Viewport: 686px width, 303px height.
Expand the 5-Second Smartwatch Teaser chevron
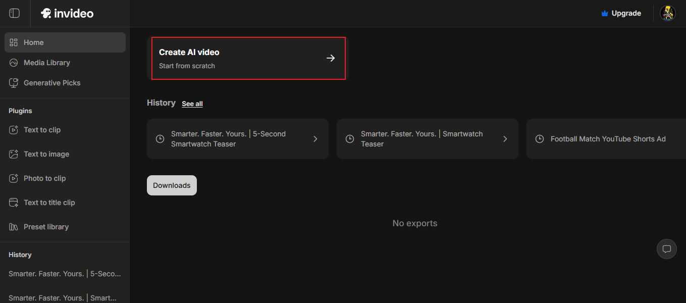tap(315, 139)
